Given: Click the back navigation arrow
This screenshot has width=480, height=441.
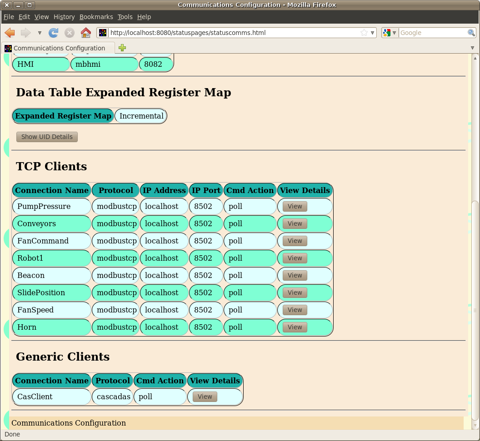Looking at the screenshot, I should (10, 33).
